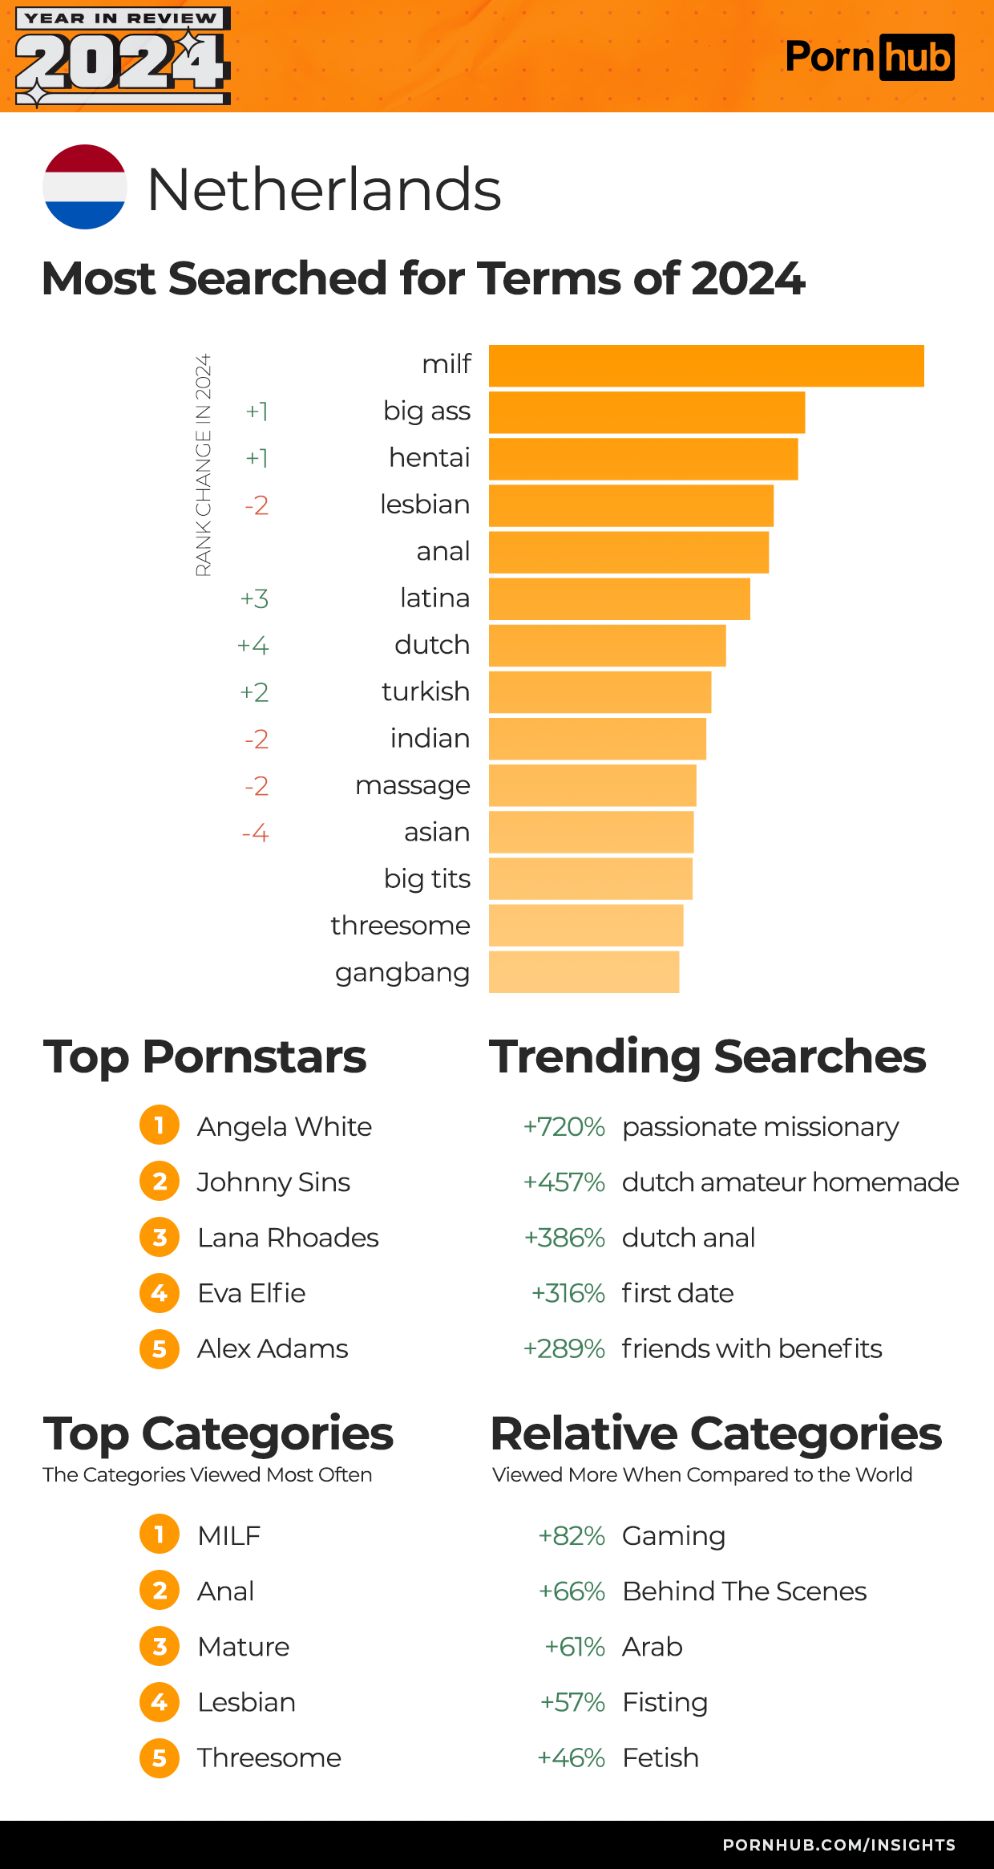Click the Gaming relative category

[x=673, y=1535]
